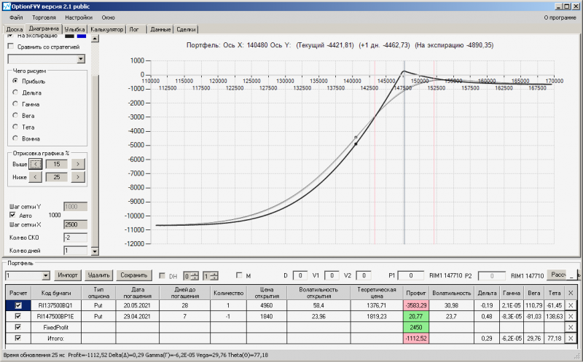Open the portfolio number dropdown
Screen dimensions: 583x362
point(46,275)
